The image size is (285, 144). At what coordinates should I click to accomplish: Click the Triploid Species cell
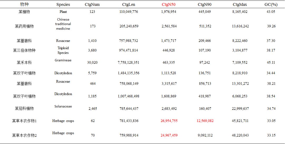pyautogui.click(x=63, y=50)
